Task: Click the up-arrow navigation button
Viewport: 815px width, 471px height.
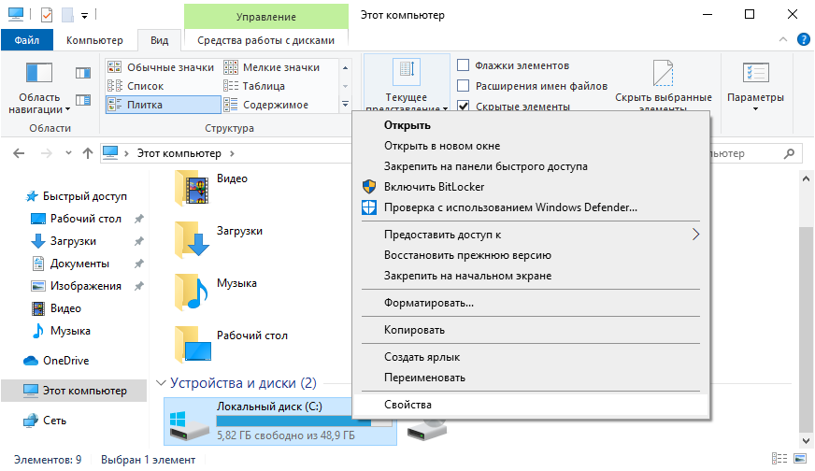Action: click(87, 152)
